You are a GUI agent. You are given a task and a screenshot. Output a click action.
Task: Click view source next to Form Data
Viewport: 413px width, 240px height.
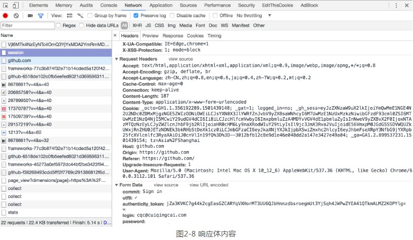pos(166,185)
